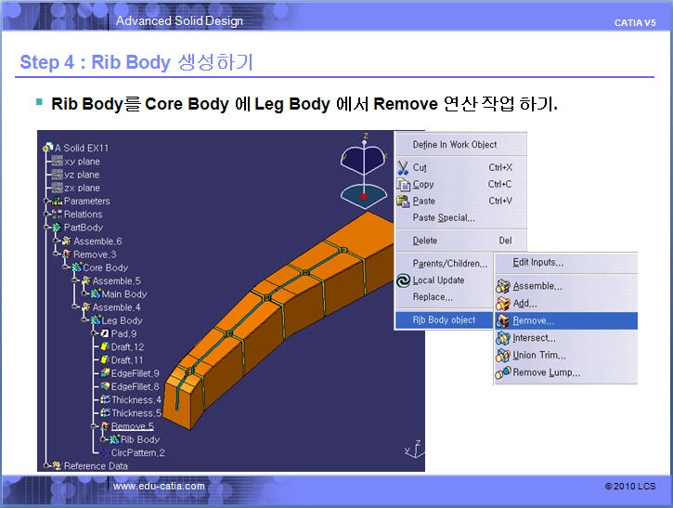The image size is (673, 508).
Task: Expand the Relations node in tree
Action: pyautogui.click(x=46, y=215)
